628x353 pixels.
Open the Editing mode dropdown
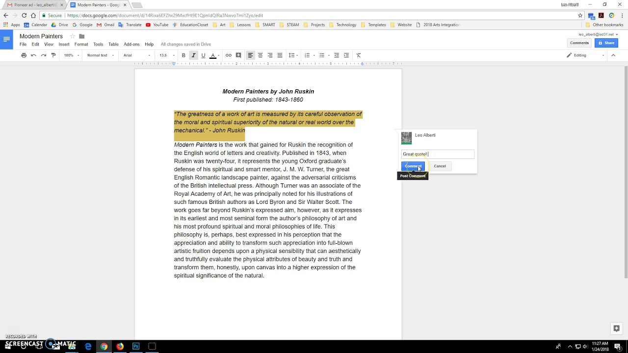[x=585, y=55]
